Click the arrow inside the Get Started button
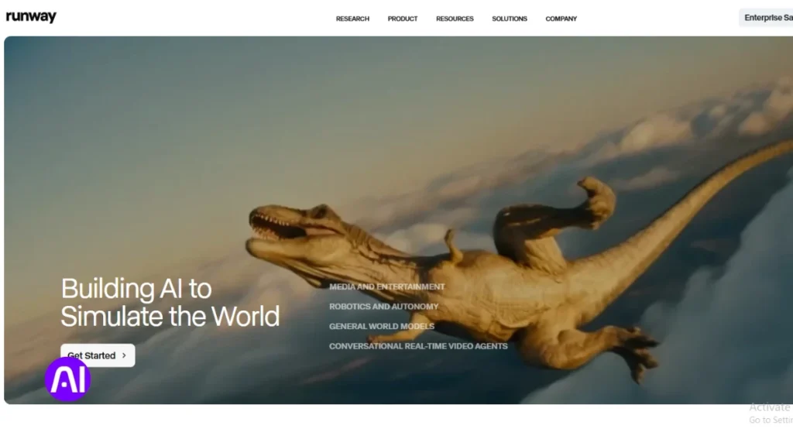Screen dimensions: 793x446 coord(125,355)
